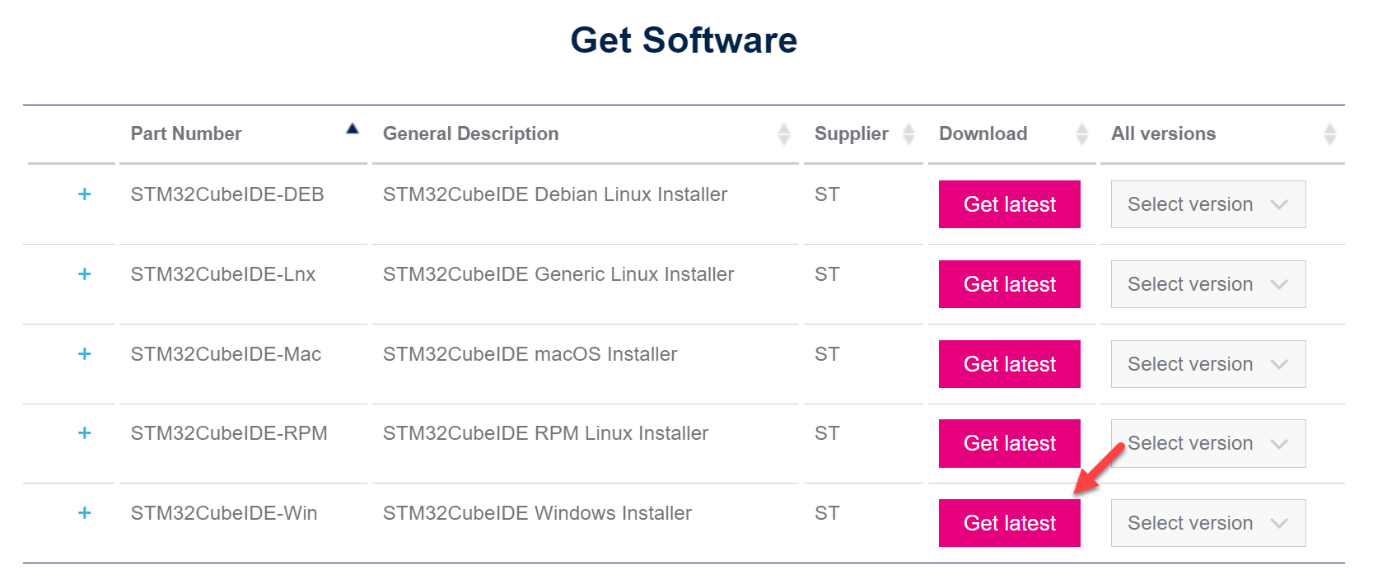Screen dimensions: 1387x584
Task: Click STM32CubeIDE Windows Installer description
Action: coord(537,513)
